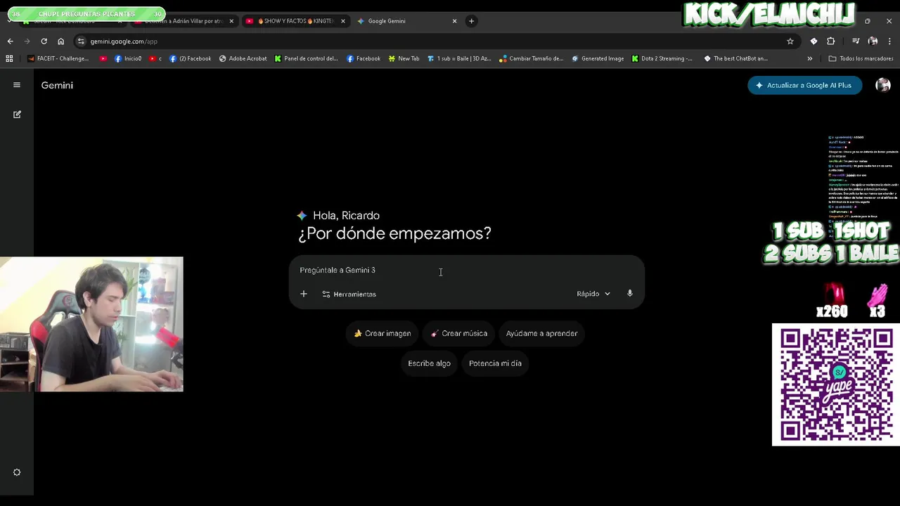Image resolution: width=900 pixels, height=506 pixels.
Task: Expand the Rápido model selector
Action: click(593, 294)
